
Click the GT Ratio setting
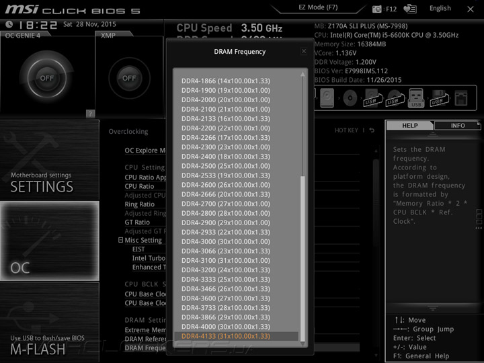137,223
